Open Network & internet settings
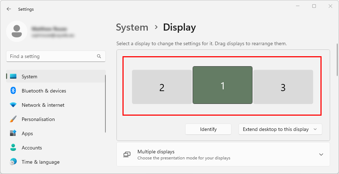 (x=56, y=105)
